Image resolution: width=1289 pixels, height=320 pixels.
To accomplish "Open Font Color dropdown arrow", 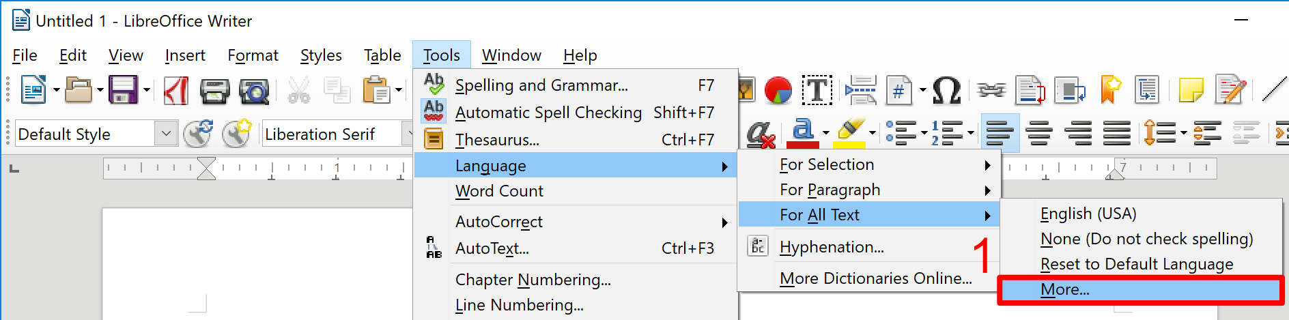I will [825, 133].
